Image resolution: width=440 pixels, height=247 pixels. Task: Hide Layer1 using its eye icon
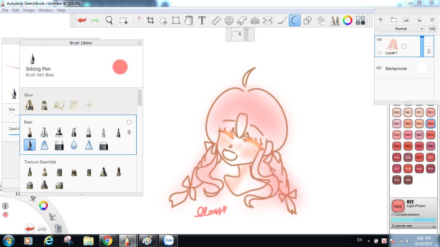pyautogui.click(x=379, y=39)
